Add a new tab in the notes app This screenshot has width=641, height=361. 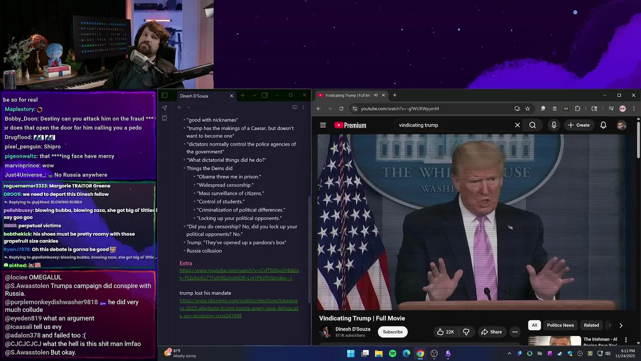click(242, 95)
